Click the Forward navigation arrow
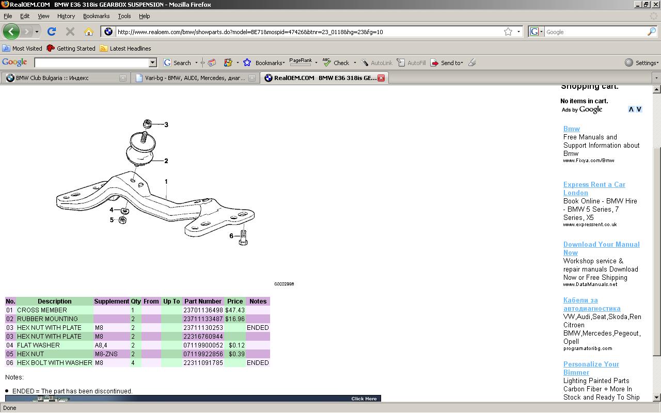 tap(26, 31)
